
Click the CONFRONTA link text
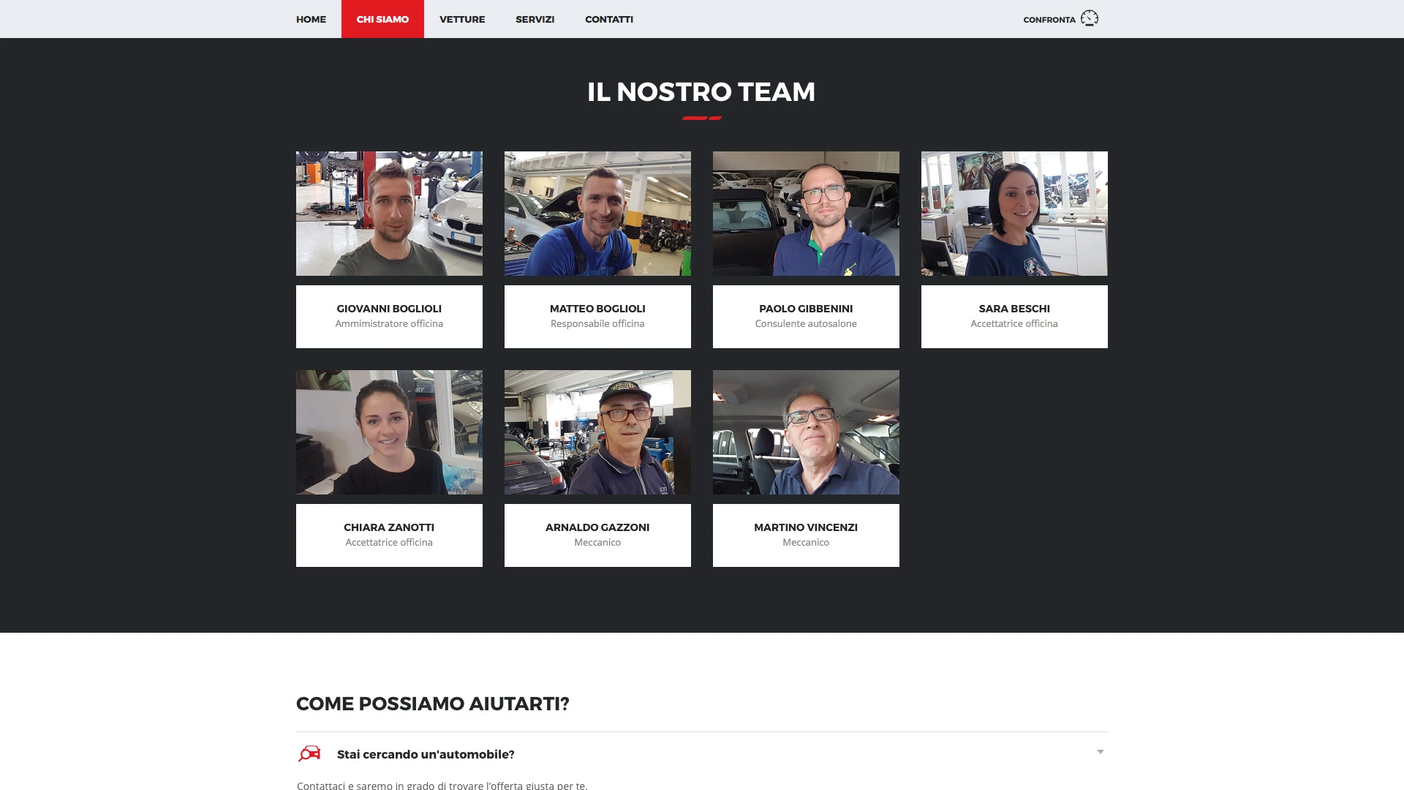(1049, 20)
